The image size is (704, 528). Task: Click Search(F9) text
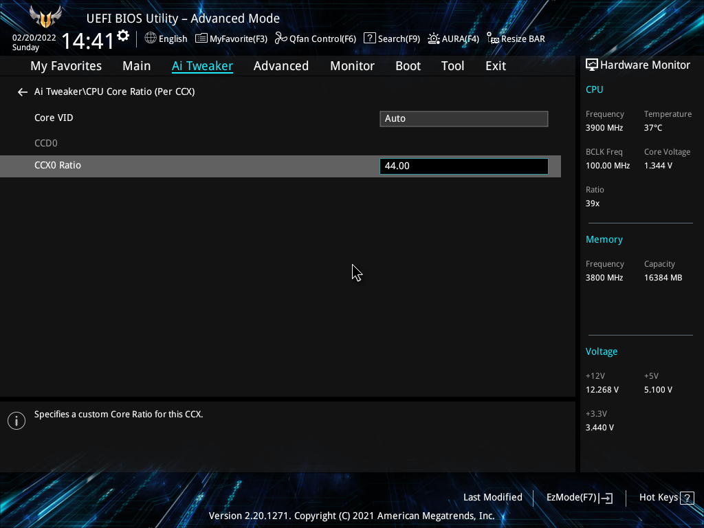pos(399,39)
